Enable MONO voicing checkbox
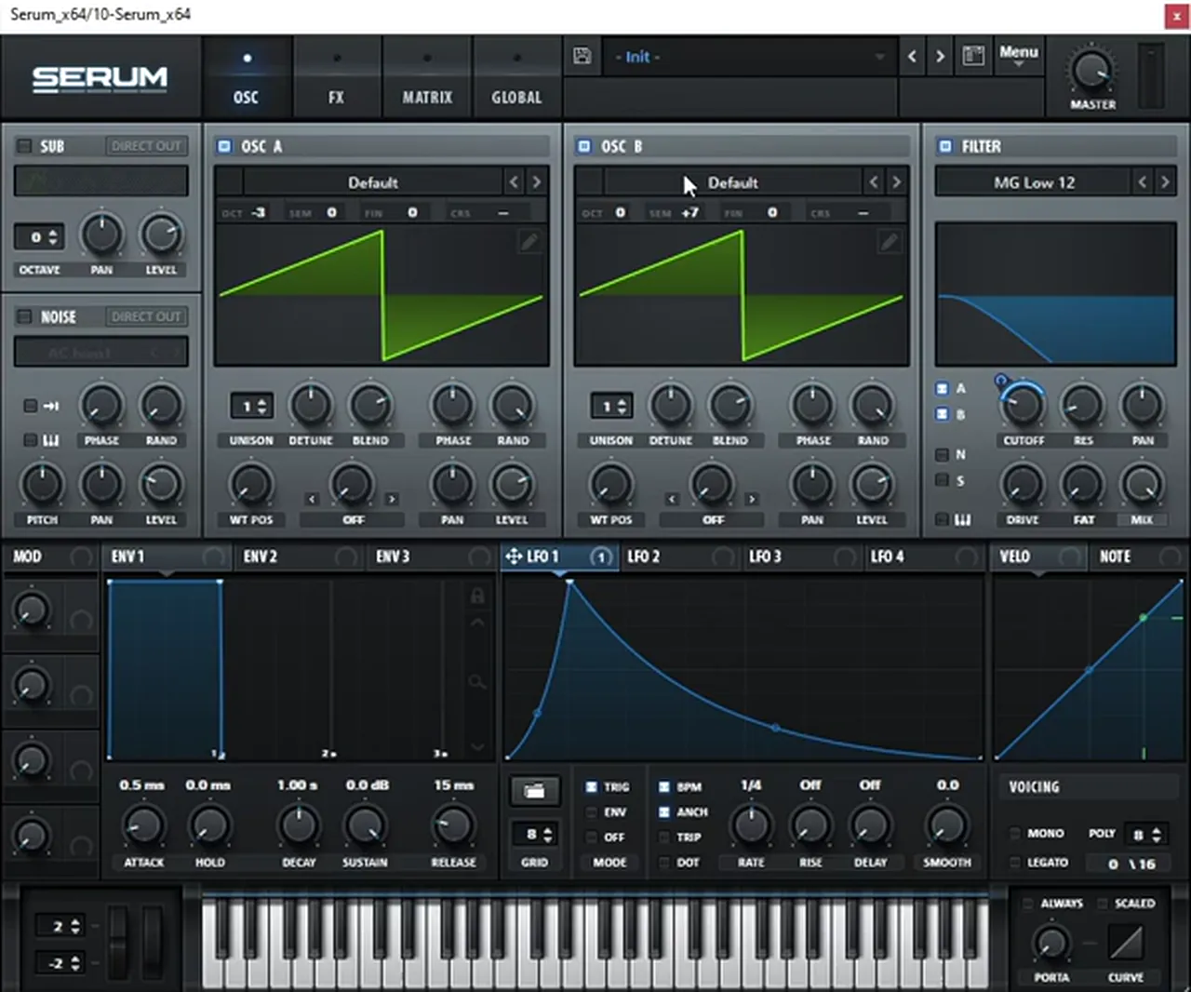 (x=1015, y=834)
